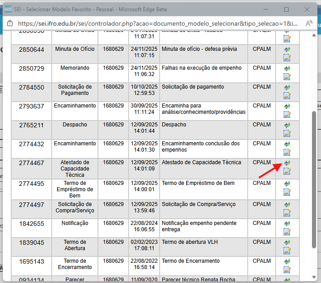Edit the Atestado de Capacidade Técnica favorite
321x283 pixels.
pyautogui.click(x=287, y=171)
